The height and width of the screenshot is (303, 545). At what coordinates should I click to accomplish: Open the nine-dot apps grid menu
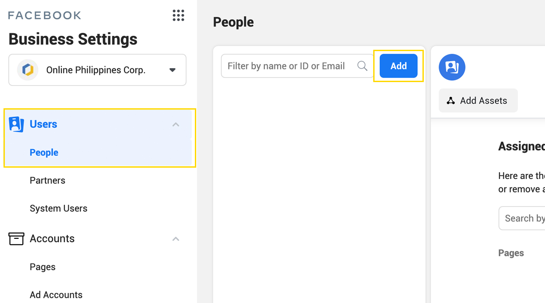coord(178,15)
